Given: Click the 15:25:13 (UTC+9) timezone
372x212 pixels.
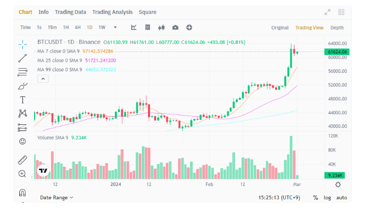Looking at the screenshot, I should pos(279,198).
